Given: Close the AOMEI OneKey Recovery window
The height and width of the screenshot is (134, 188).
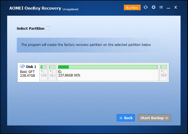Looking at the screenshot, I should 176,7.
